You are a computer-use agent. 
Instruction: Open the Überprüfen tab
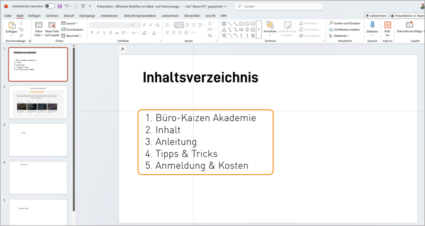coord(192,16)
